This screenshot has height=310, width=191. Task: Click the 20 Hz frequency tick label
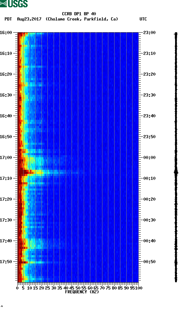click(x=42, y=288)
